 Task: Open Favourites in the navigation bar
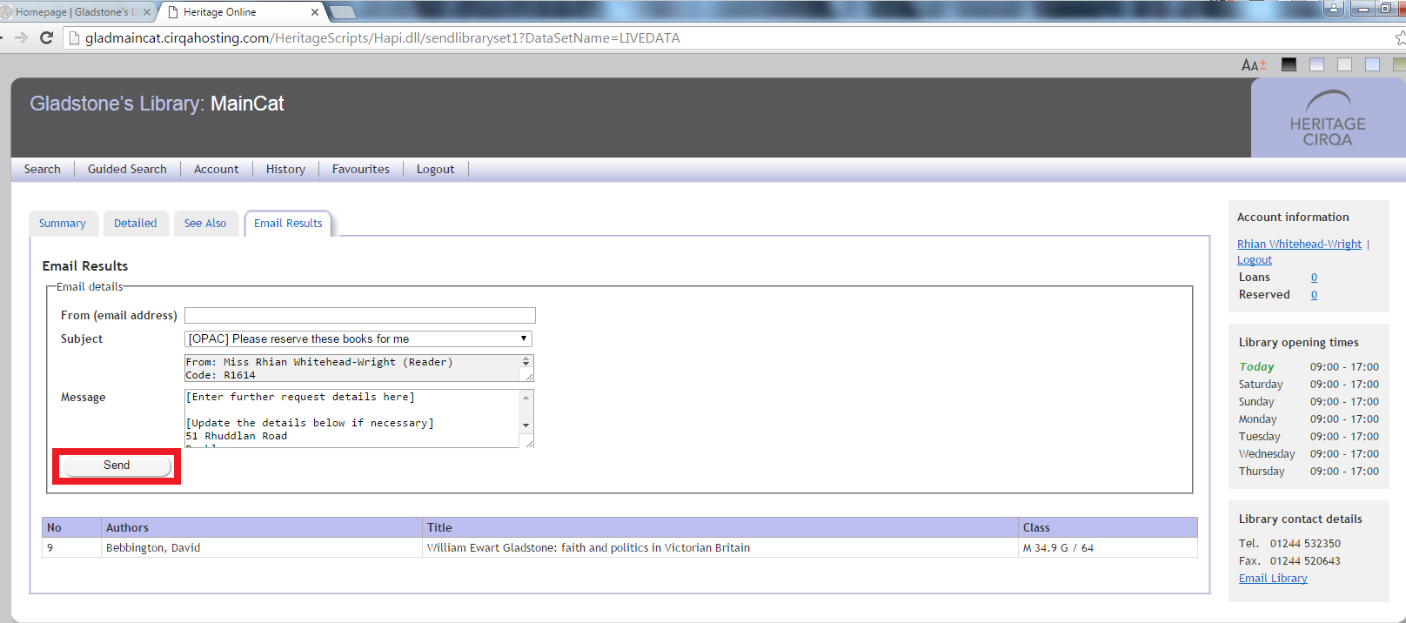point(360,170)
